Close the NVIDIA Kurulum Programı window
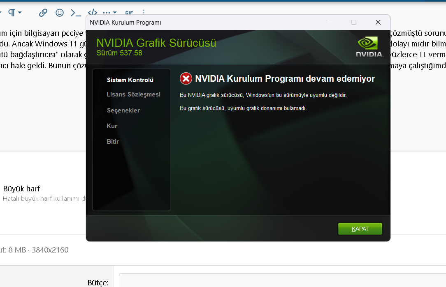446x287 pixels. [x=378, y=22]
